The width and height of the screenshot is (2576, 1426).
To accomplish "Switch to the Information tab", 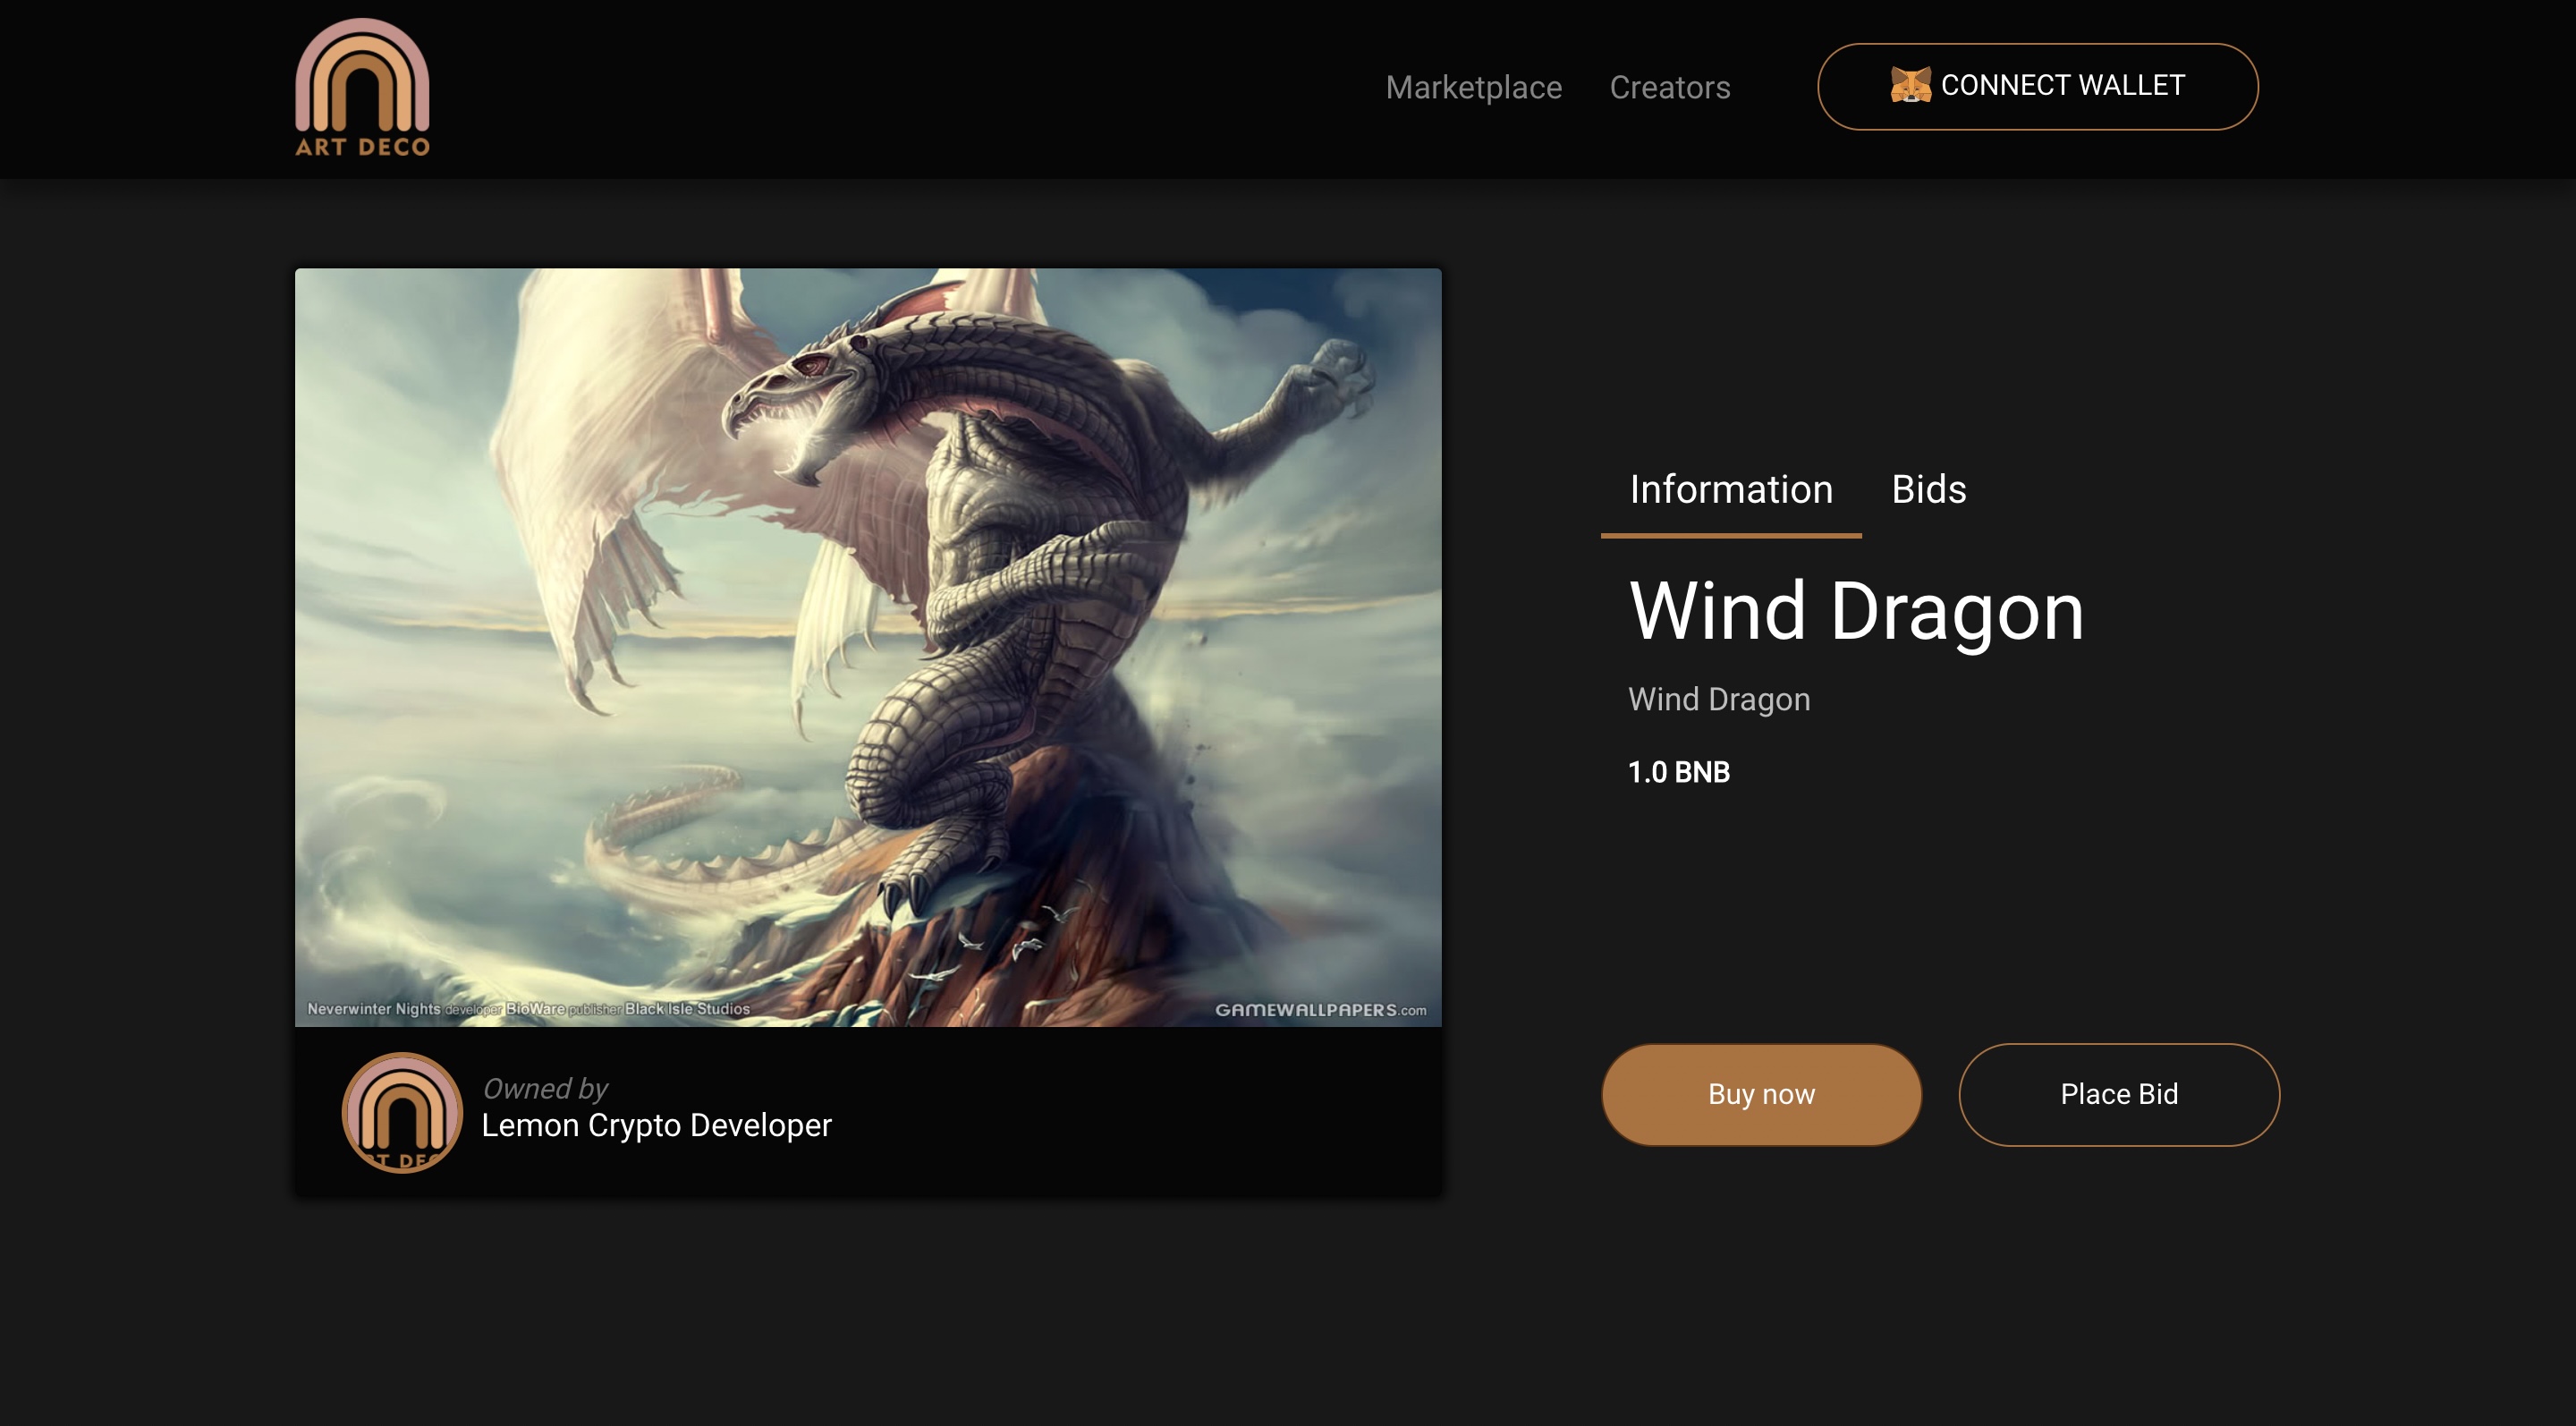I will pos(1731,490).
